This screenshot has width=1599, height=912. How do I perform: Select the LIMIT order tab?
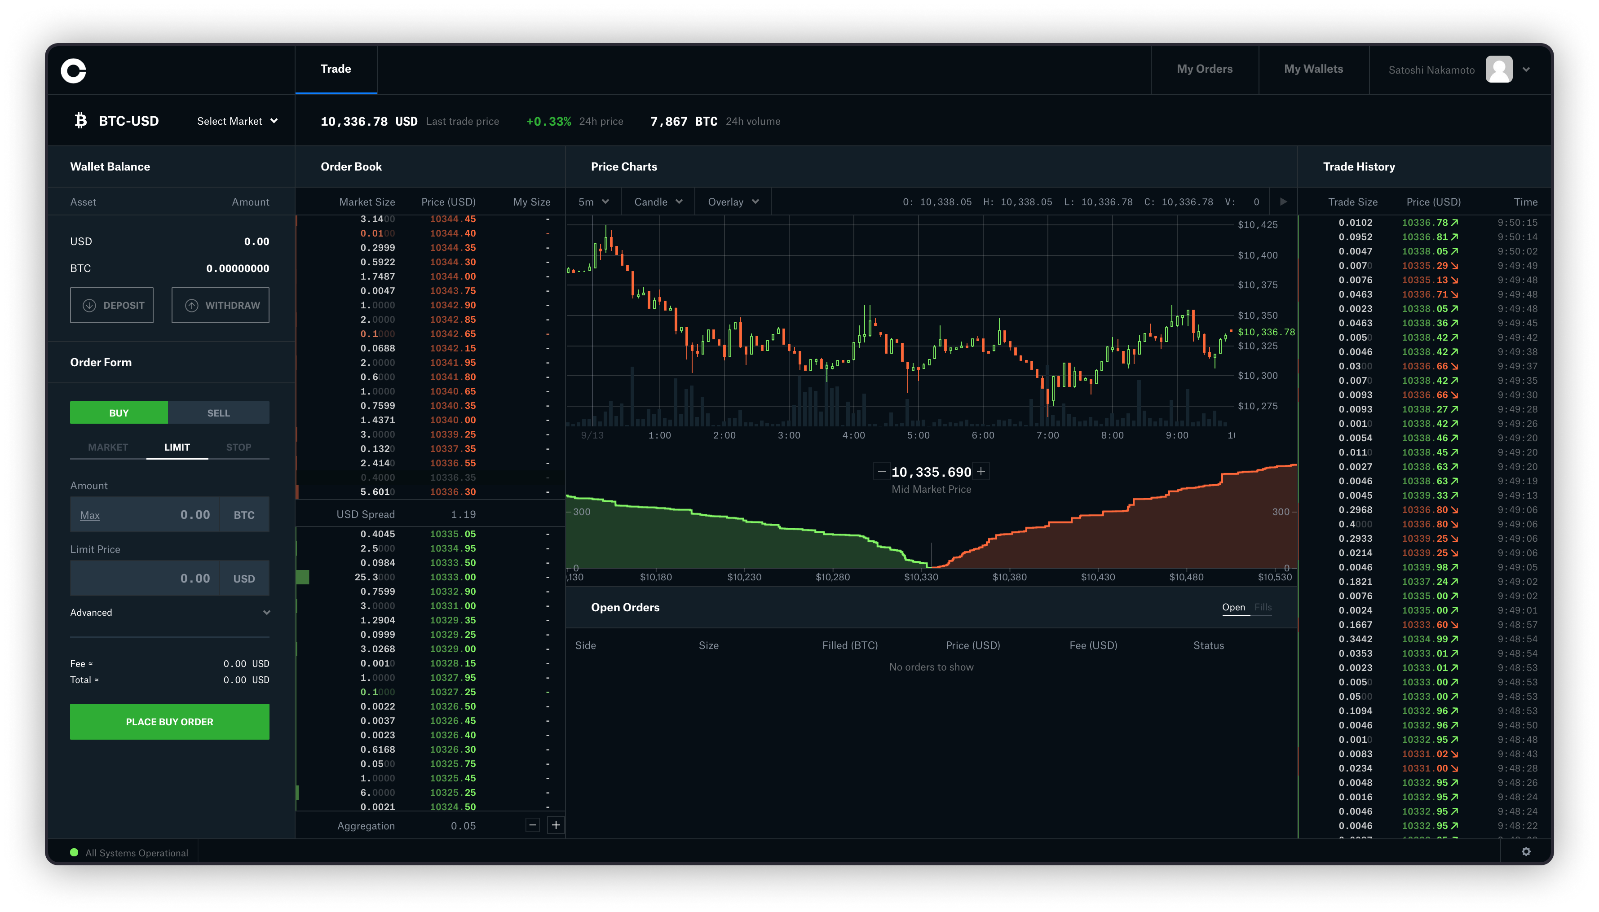point(176,447)
